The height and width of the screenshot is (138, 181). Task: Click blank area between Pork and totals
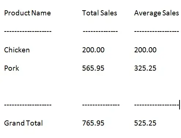click(x=90, y=87)
